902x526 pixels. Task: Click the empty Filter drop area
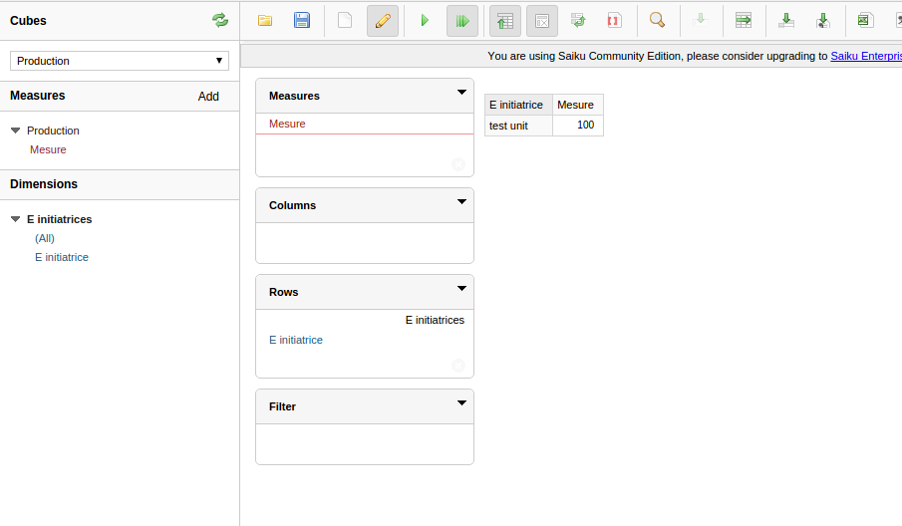(365, 443)
